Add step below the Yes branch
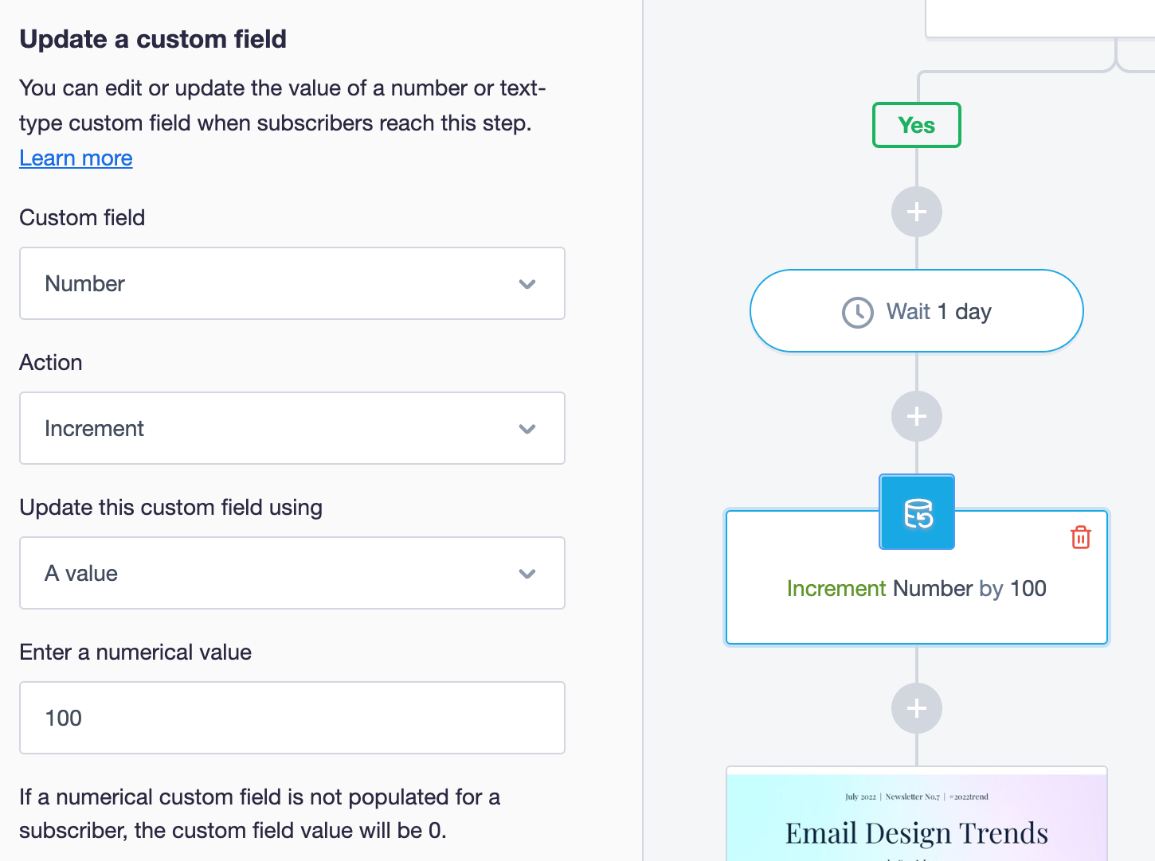 click(917, 212)
